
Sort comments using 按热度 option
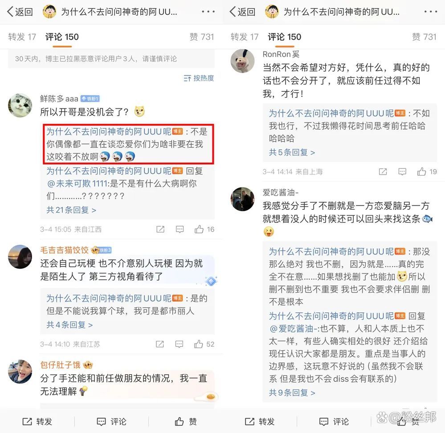pos(199,78)
